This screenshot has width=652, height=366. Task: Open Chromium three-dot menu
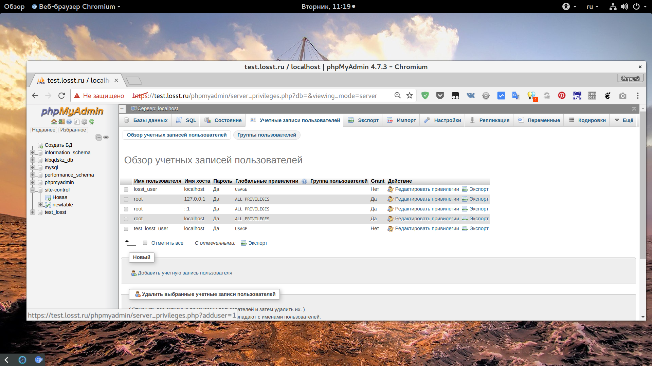pos(638,96)
